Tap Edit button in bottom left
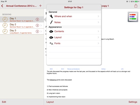 [x=4, y=102]
